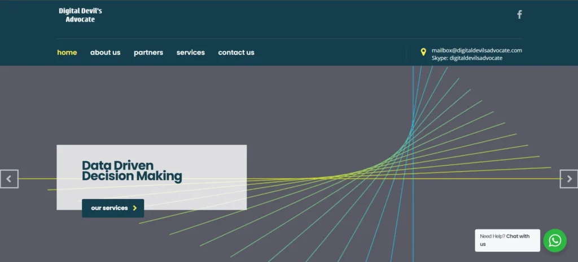Click the Digital Devil's Advocate logo

click(80, 15)
